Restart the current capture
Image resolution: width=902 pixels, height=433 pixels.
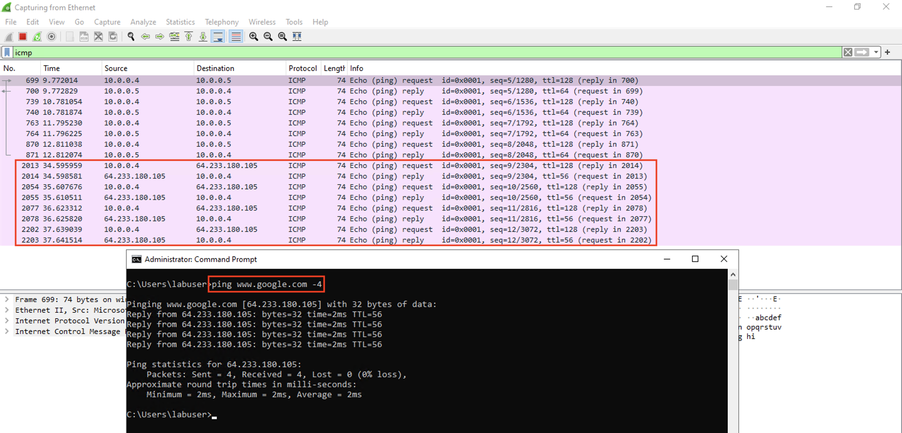(37, 36)
